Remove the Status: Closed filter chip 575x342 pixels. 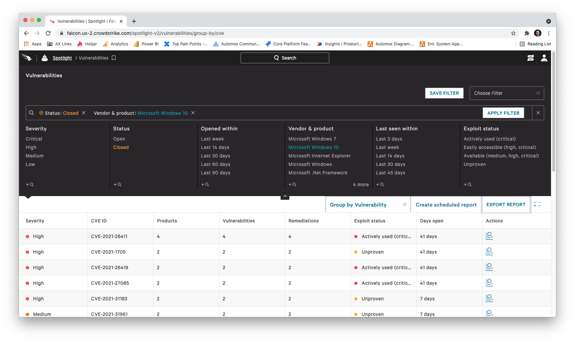click(84, 113)
